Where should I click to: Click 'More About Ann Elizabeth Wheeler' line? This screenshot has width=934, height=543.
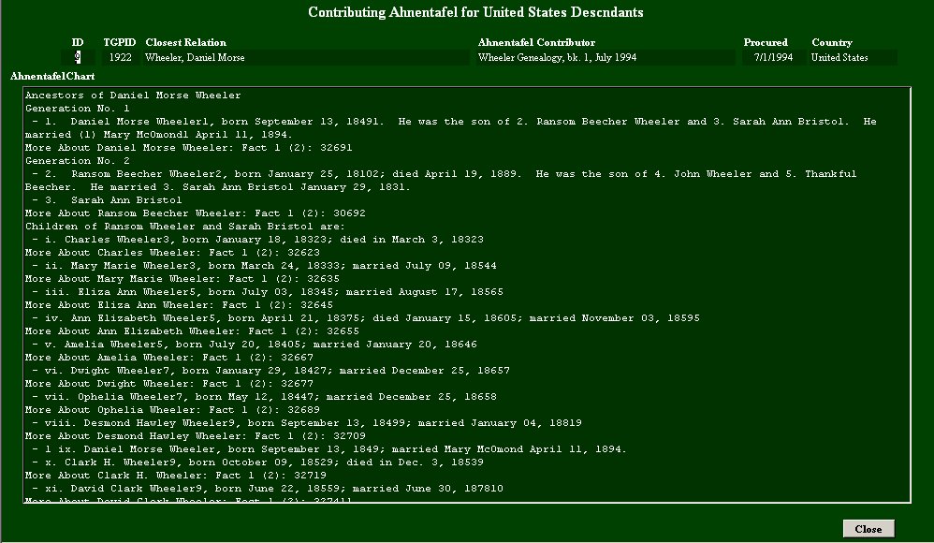click(193, 331)
